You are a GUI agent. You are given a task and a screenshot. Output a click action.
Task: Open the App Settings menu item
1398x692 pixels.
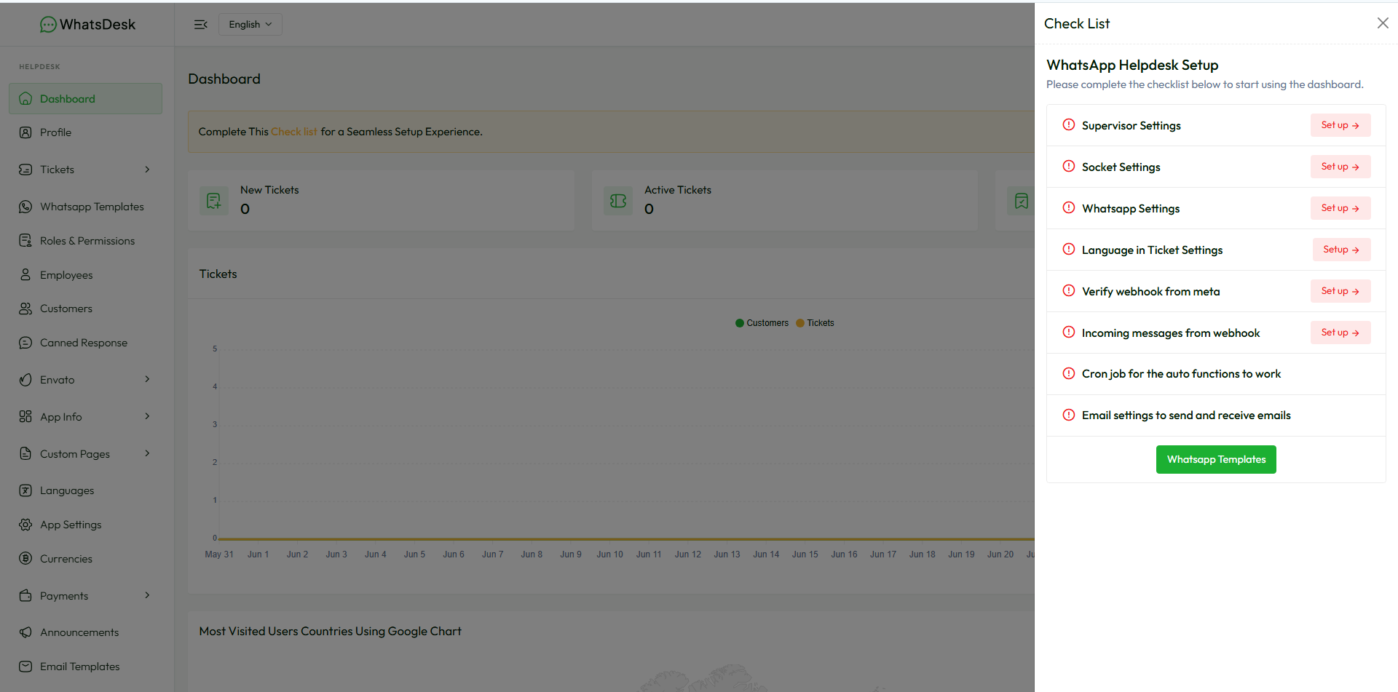click(x=85, y=525)
